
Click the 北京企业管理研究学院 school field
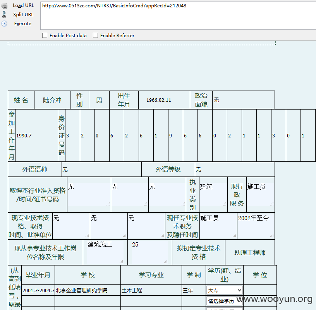click(88, 290)
